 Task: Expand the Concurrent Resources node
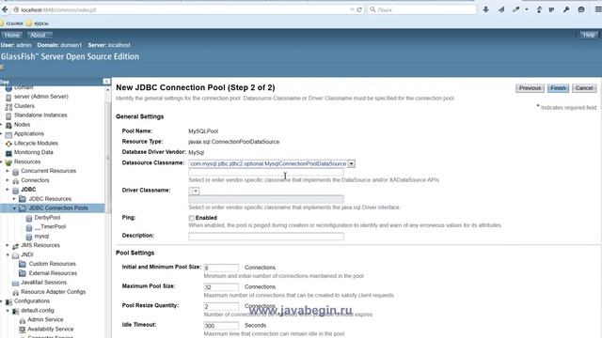[8, 171]
